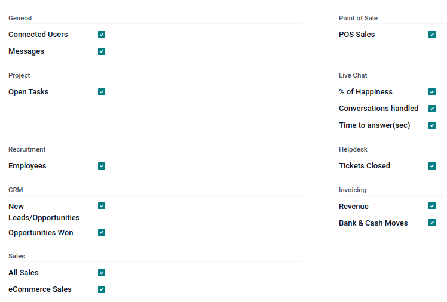Click the eCommerce Sales label
The height and width of the screenshot is (302, 447).
point(40,289)
